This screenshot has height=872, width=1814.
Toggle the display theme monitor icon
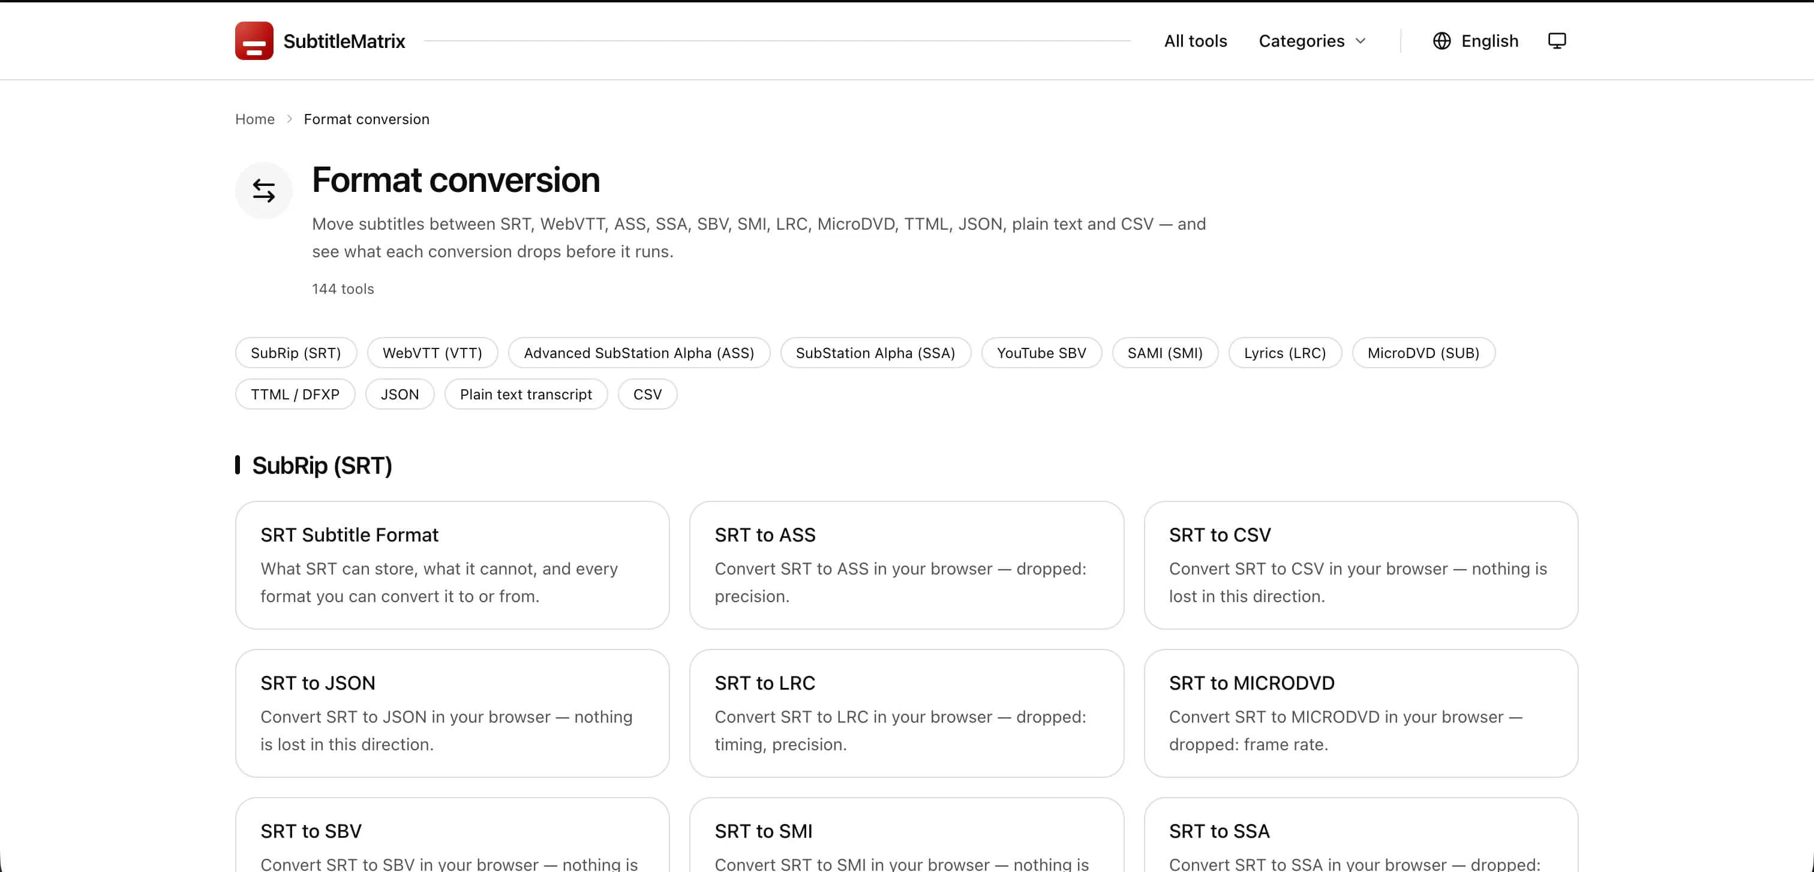1556,41
